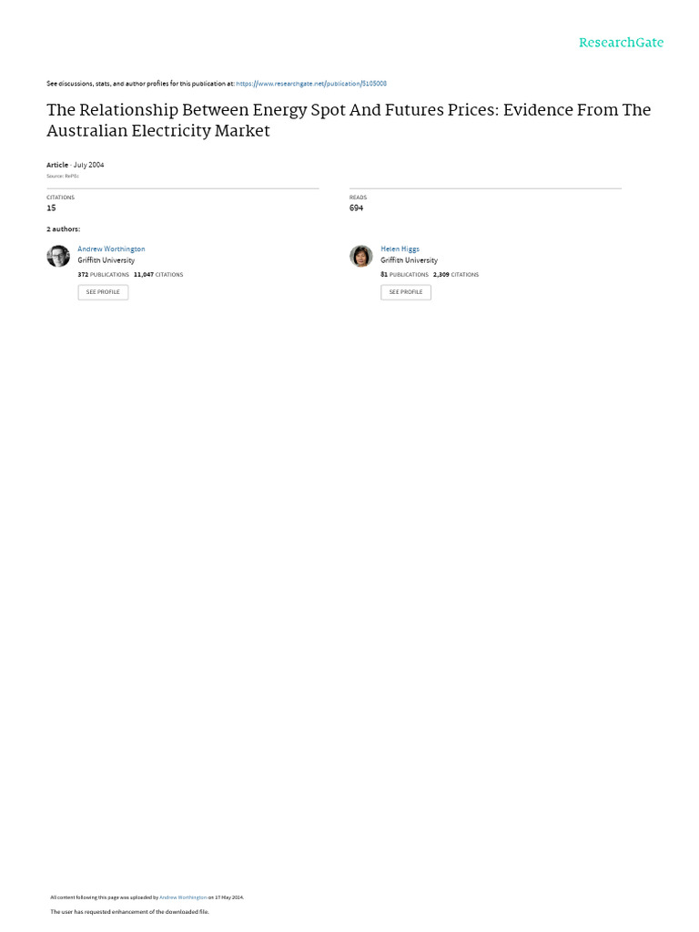
Task: Click Griffith University under Helen Higgs
Action: coord(409,260)
